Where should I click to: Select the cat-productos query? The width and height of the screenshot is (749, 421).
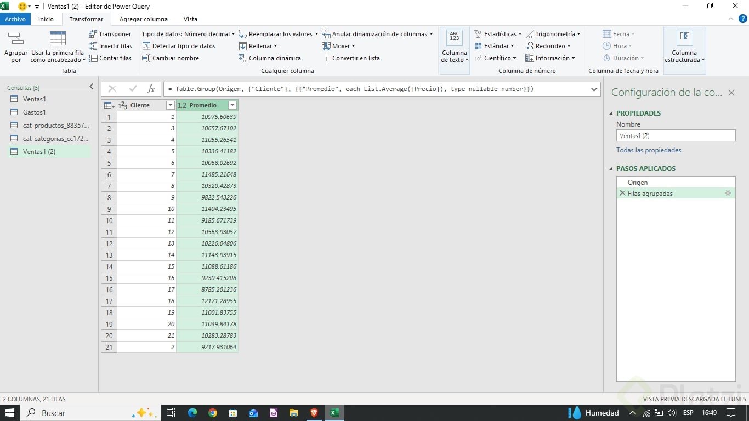click(x=49, y=126)
